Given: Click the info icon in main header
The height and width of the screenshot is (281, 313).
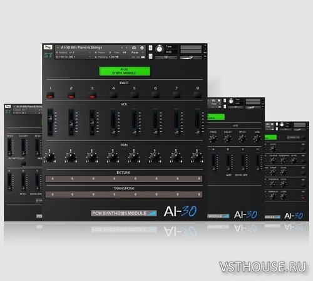Looking at the screenshot, I should pos(142,48).
